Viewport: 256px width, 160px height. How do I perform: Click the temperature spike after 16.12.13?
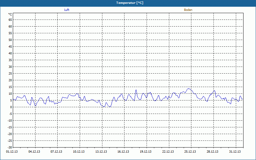(x=136, y=90)
